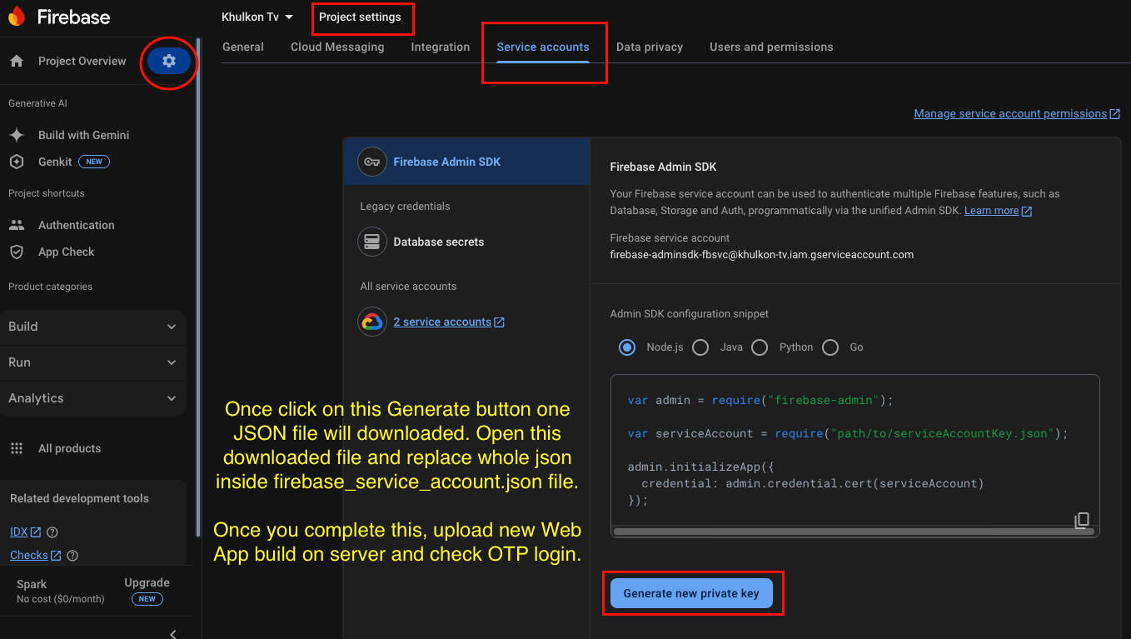Click the service account email address text

coord(761,255)
